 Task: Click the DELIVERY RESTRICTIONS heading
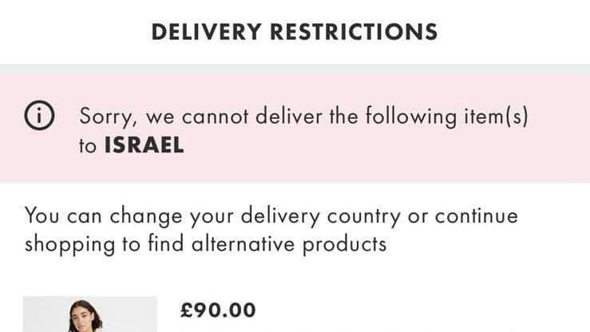(295, 32)
